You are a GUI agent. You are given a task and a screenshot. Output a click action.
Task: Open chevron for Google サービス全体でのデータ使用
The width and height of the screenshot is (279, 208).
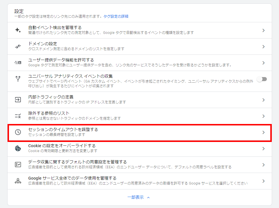pyautogui.click(x=264, y=181)
